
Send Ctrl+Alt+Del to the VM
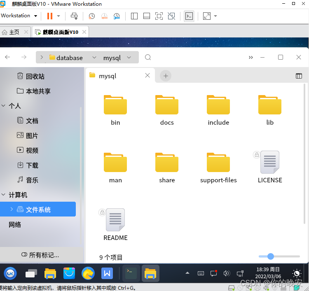[x=74, y=16]
